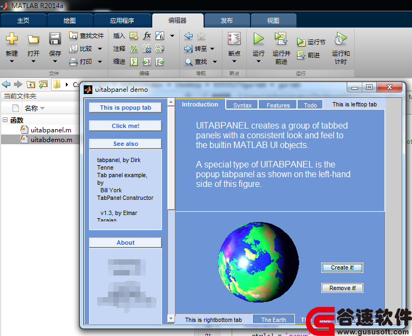Click the uncomment percent icon with X
This screenshot has width=412, height=336.
[x=147, y=49]
